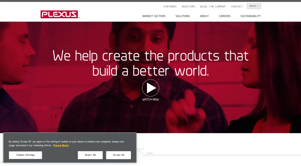
Task: Play the hero video with the circular play button
Action: tap(150, 88)
